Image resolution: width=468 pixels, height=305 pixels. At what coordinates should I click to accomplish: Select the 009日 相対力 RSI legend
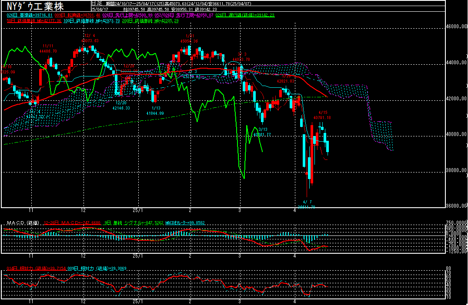tap(97, 269)
